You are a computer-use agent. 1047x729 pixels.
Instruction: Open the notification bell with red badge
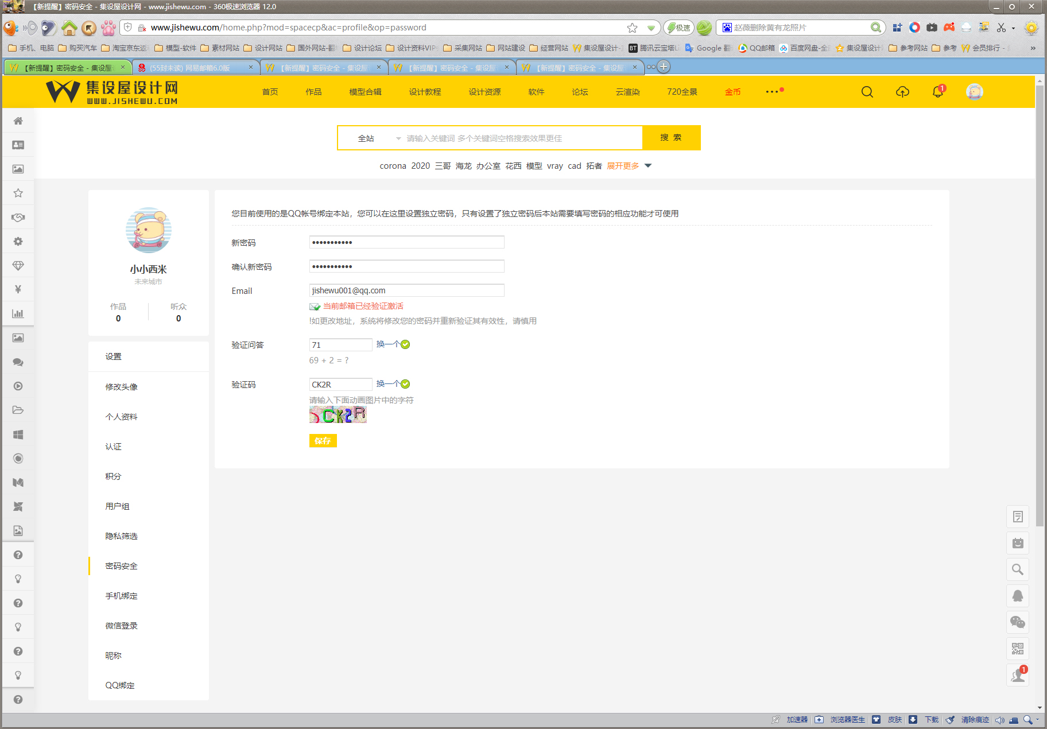click(x=939, y=91)
